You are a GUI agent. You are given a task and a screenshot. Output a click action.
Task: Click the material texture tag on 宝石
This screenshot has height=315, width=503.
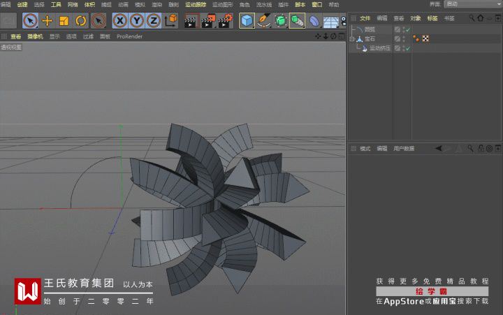[424, 39]
